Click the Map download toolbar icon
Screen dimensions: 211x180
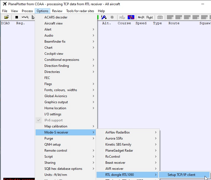pos(122,17)
